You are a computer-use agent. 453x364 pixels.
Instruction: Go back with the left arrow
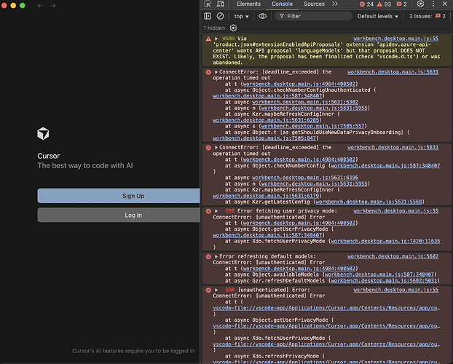(x=40, y=6)
